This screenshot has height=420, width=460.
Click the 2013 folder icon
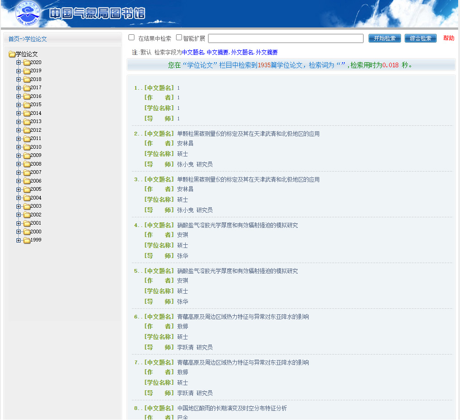27,122
